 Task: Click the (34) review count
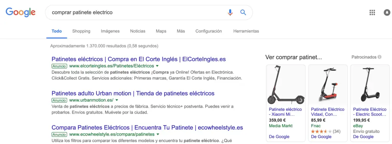point(336,131)
